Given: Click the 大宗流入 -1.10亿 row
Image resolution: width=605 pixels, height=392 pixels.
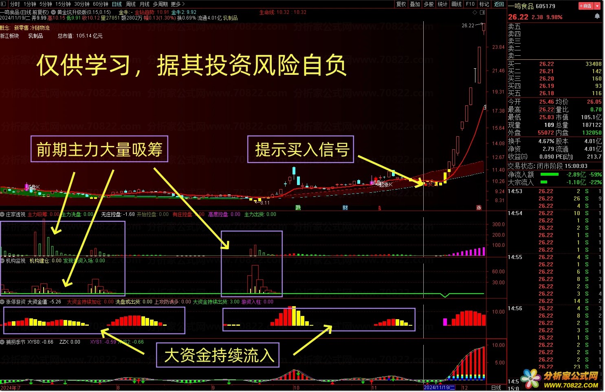Looking at the screenshot, I should point(555,182).
